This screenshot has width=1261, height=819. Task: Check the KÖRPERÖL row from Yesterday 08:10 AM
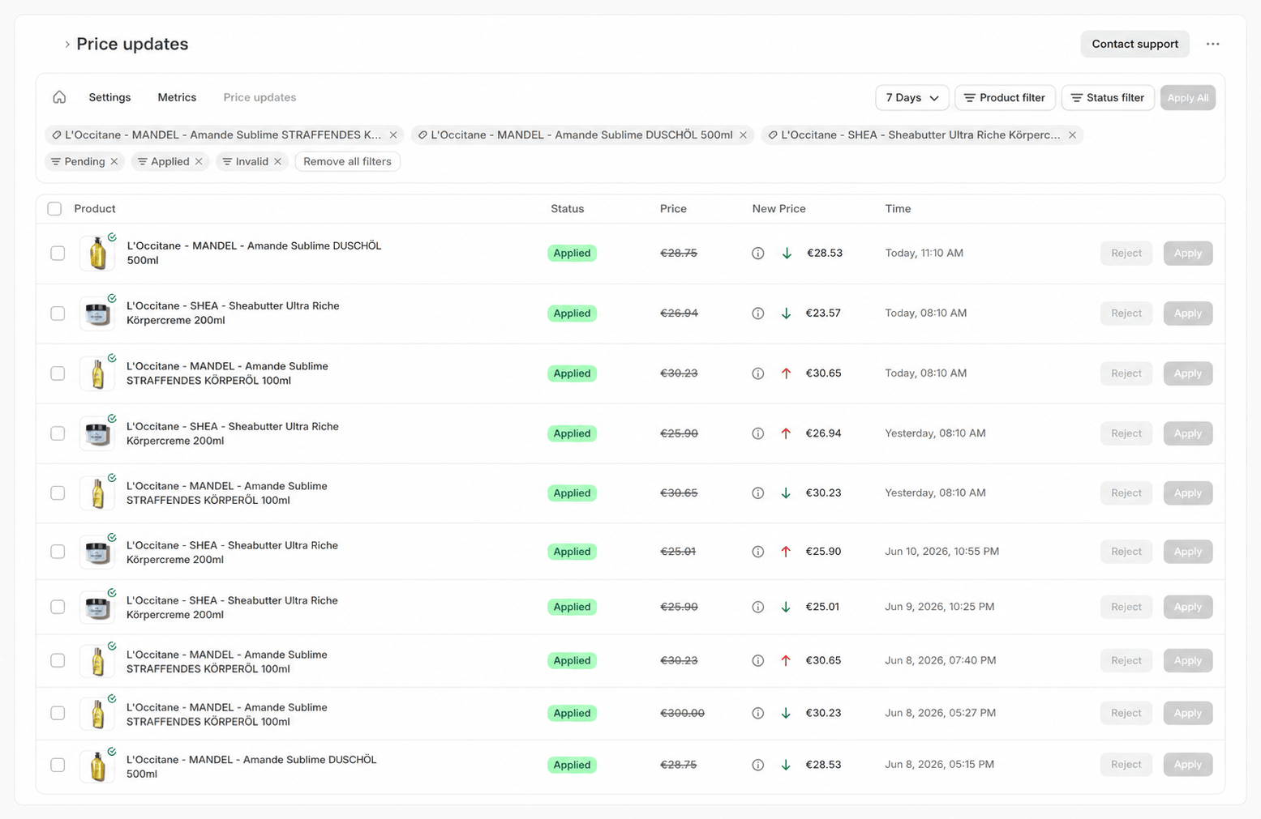tap(58, 493)
